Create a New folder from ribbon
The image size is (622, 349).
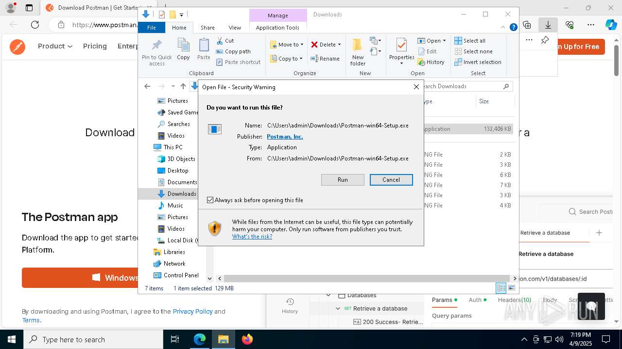358,52
